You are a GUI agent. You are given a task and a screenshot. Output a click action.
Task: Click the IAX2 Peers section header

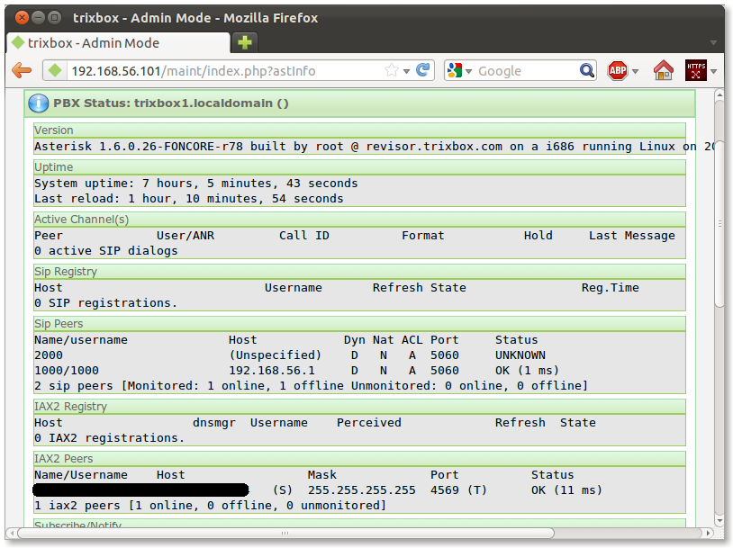(x=359, y=458)
